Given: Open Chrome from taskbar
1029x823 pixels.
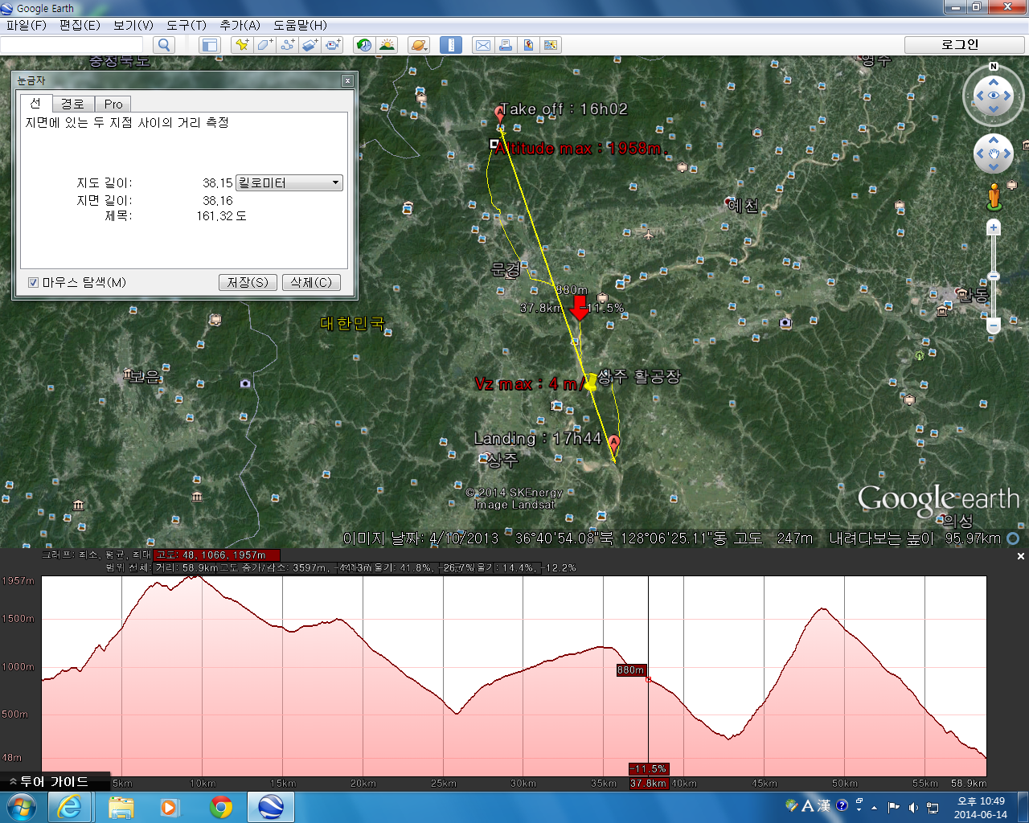Looking at the screenshot, I should point(221,807).
